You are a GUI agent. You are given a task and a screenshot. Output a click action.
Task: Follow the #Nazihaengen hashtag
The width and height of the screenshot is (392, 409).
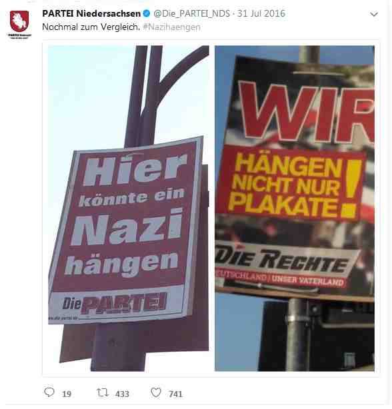(x=172, y=27)
